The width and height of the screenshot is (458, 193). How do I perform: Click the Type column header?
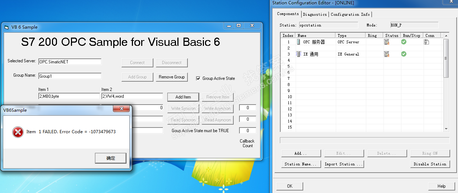coord(351,35)
